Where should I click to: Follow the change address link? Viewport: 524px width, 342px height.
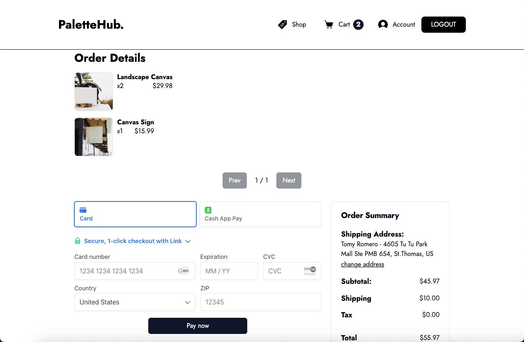(362, 264)
